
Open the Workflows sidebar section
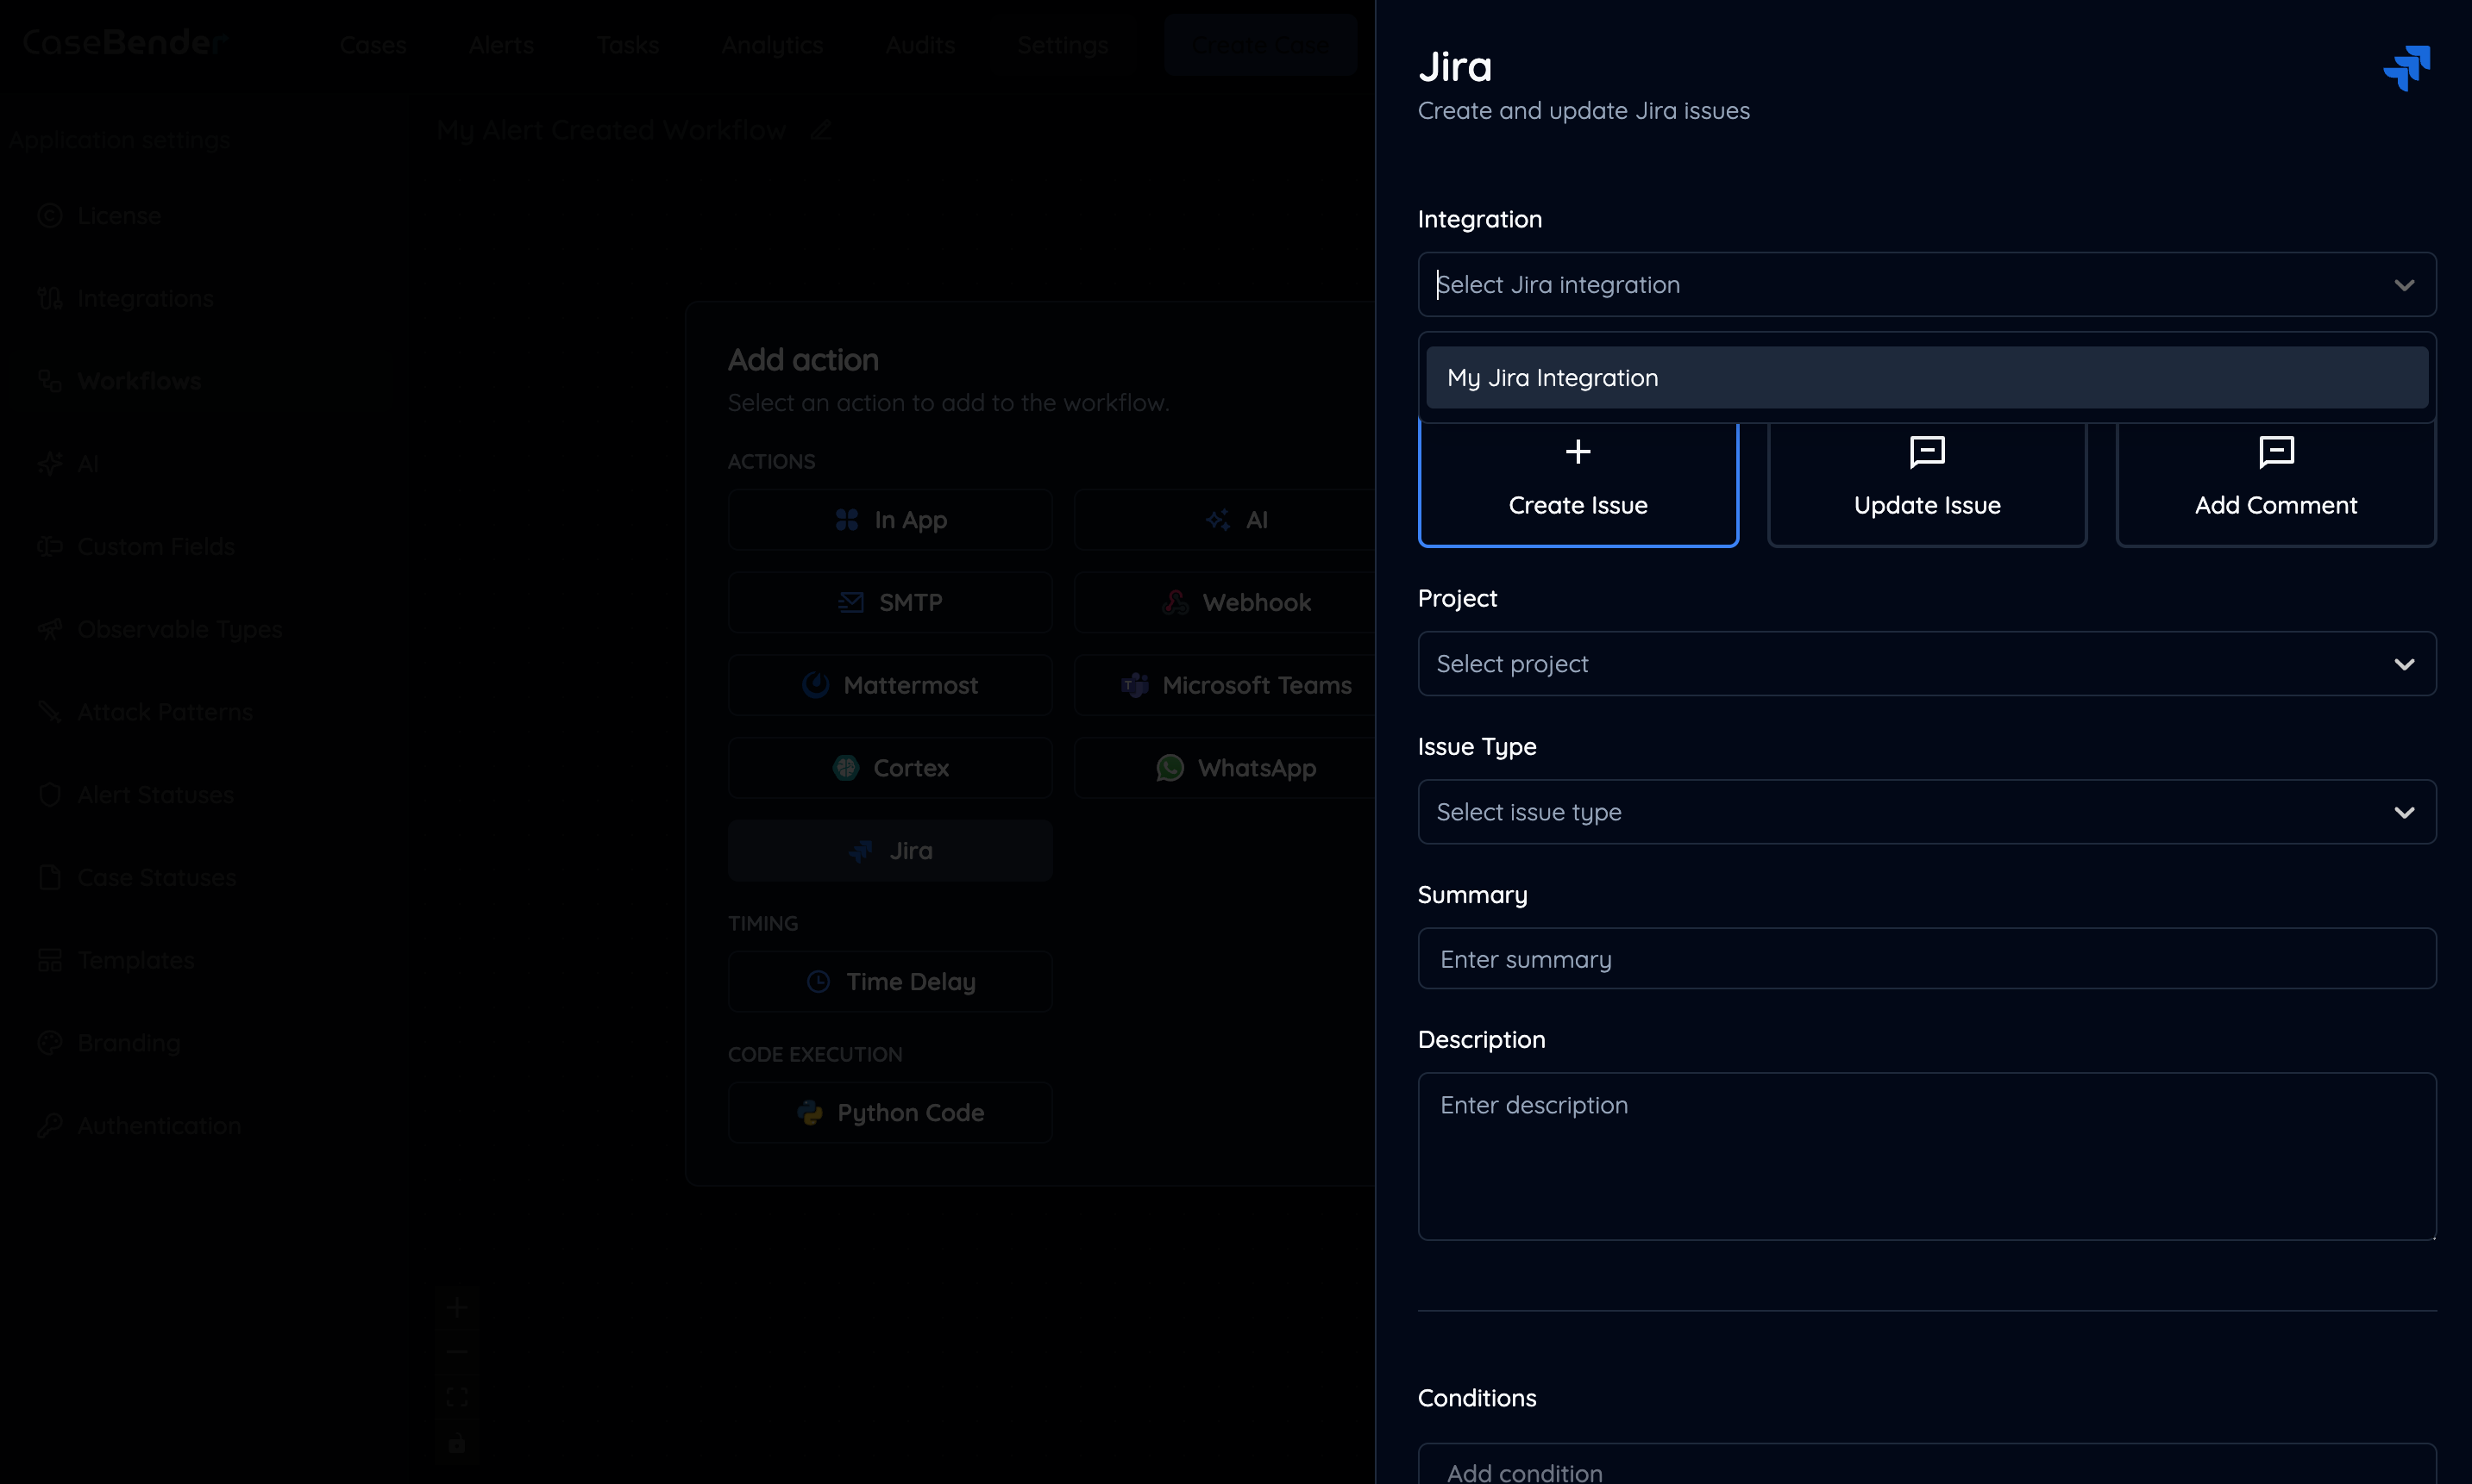[139, 380]
